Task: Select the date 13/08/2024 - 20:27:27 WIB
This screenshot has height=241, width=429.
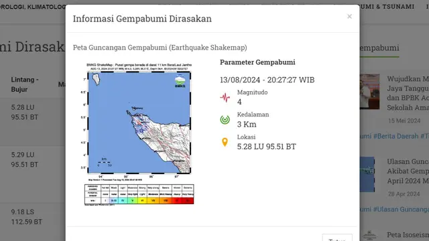Action: (267, 80)
